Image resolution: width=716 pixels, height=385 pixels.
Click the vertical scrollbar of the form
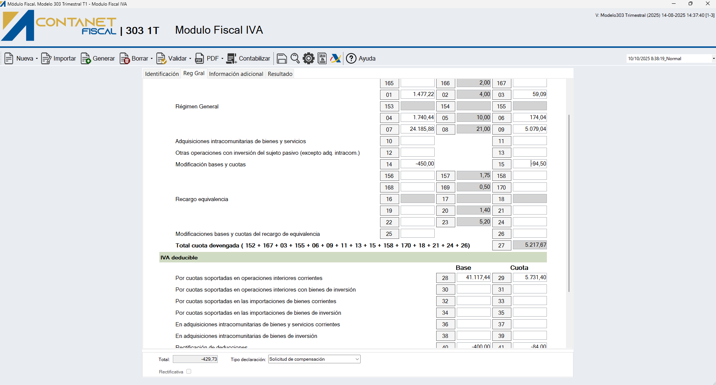569,202
